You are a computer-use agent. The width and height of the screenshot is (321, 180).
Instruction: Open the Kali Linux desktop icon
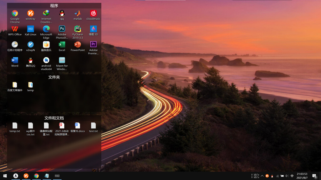[x=30, y=31]
